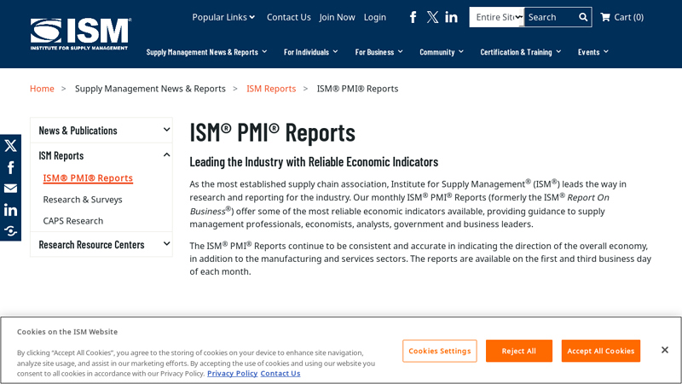Open Privacy Policy link in cookie banner
This screenshot has height=384, width=682.
232,374
